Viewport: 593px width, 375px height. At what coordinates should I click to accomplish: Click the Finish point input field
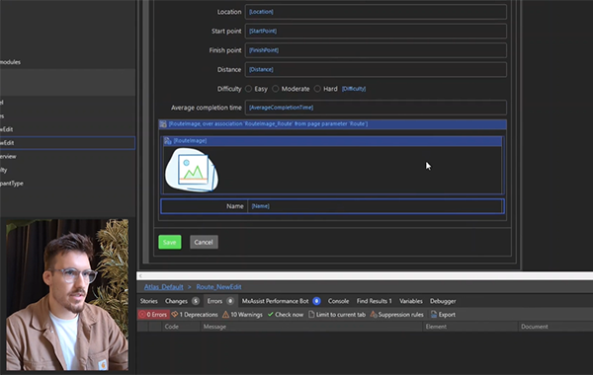coord(376,50)
